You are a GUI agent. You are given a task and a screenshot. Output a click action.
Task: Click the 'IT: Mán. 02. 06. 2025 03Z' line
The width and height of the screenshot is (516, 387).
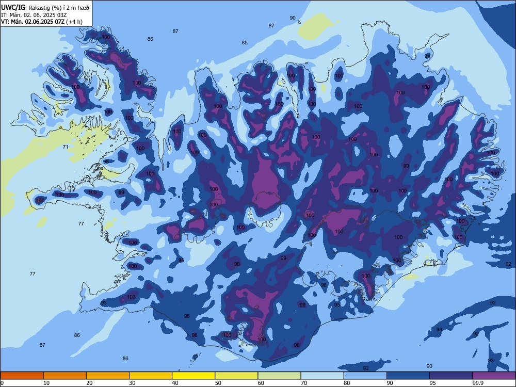[x=34, y=15]
